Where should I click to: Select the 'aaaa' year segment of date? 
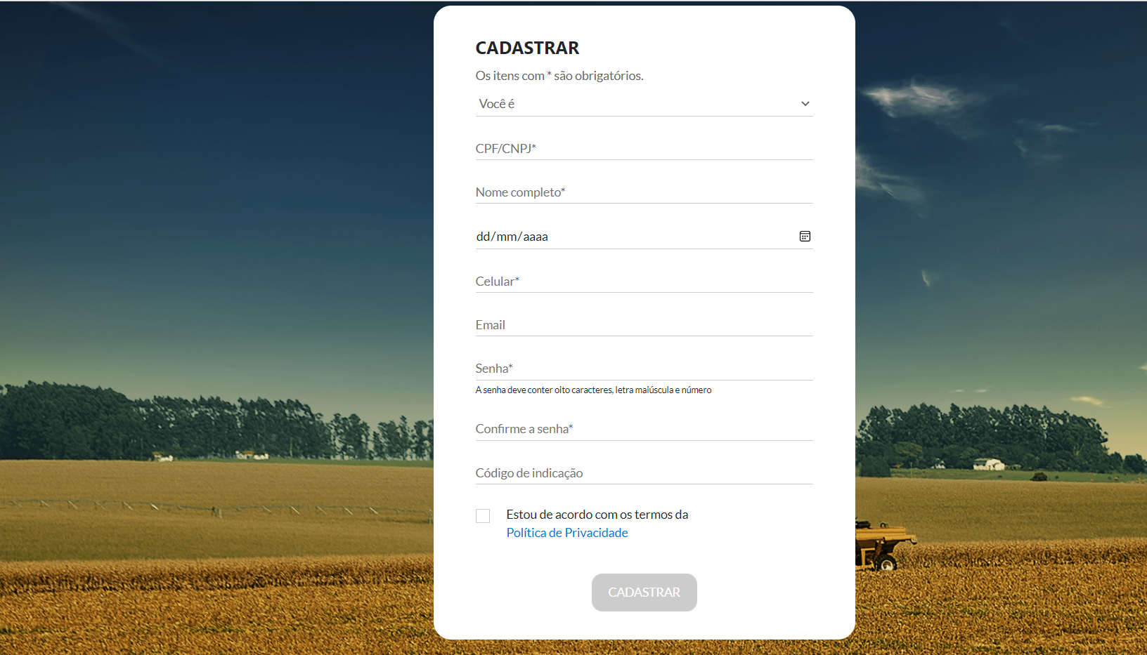[x=536, y=237]
